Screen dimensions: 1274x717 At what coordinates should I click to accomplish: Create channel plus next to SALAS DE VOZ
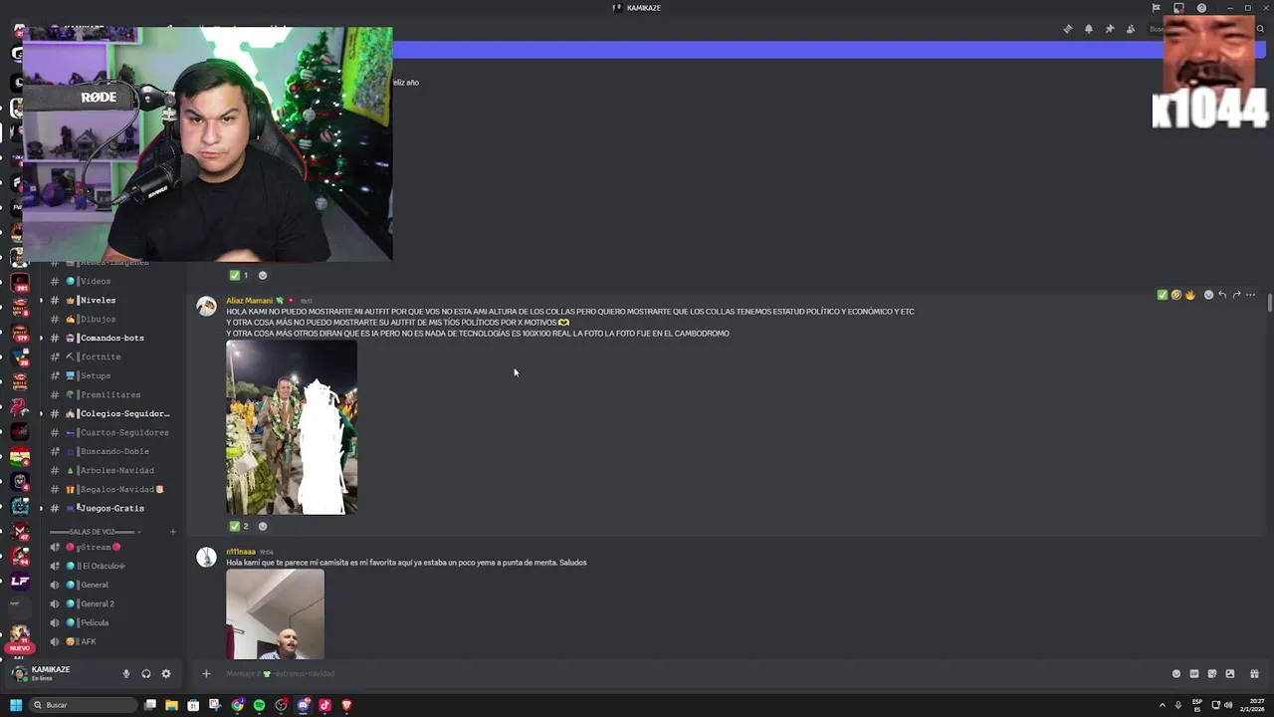point(172,532)
